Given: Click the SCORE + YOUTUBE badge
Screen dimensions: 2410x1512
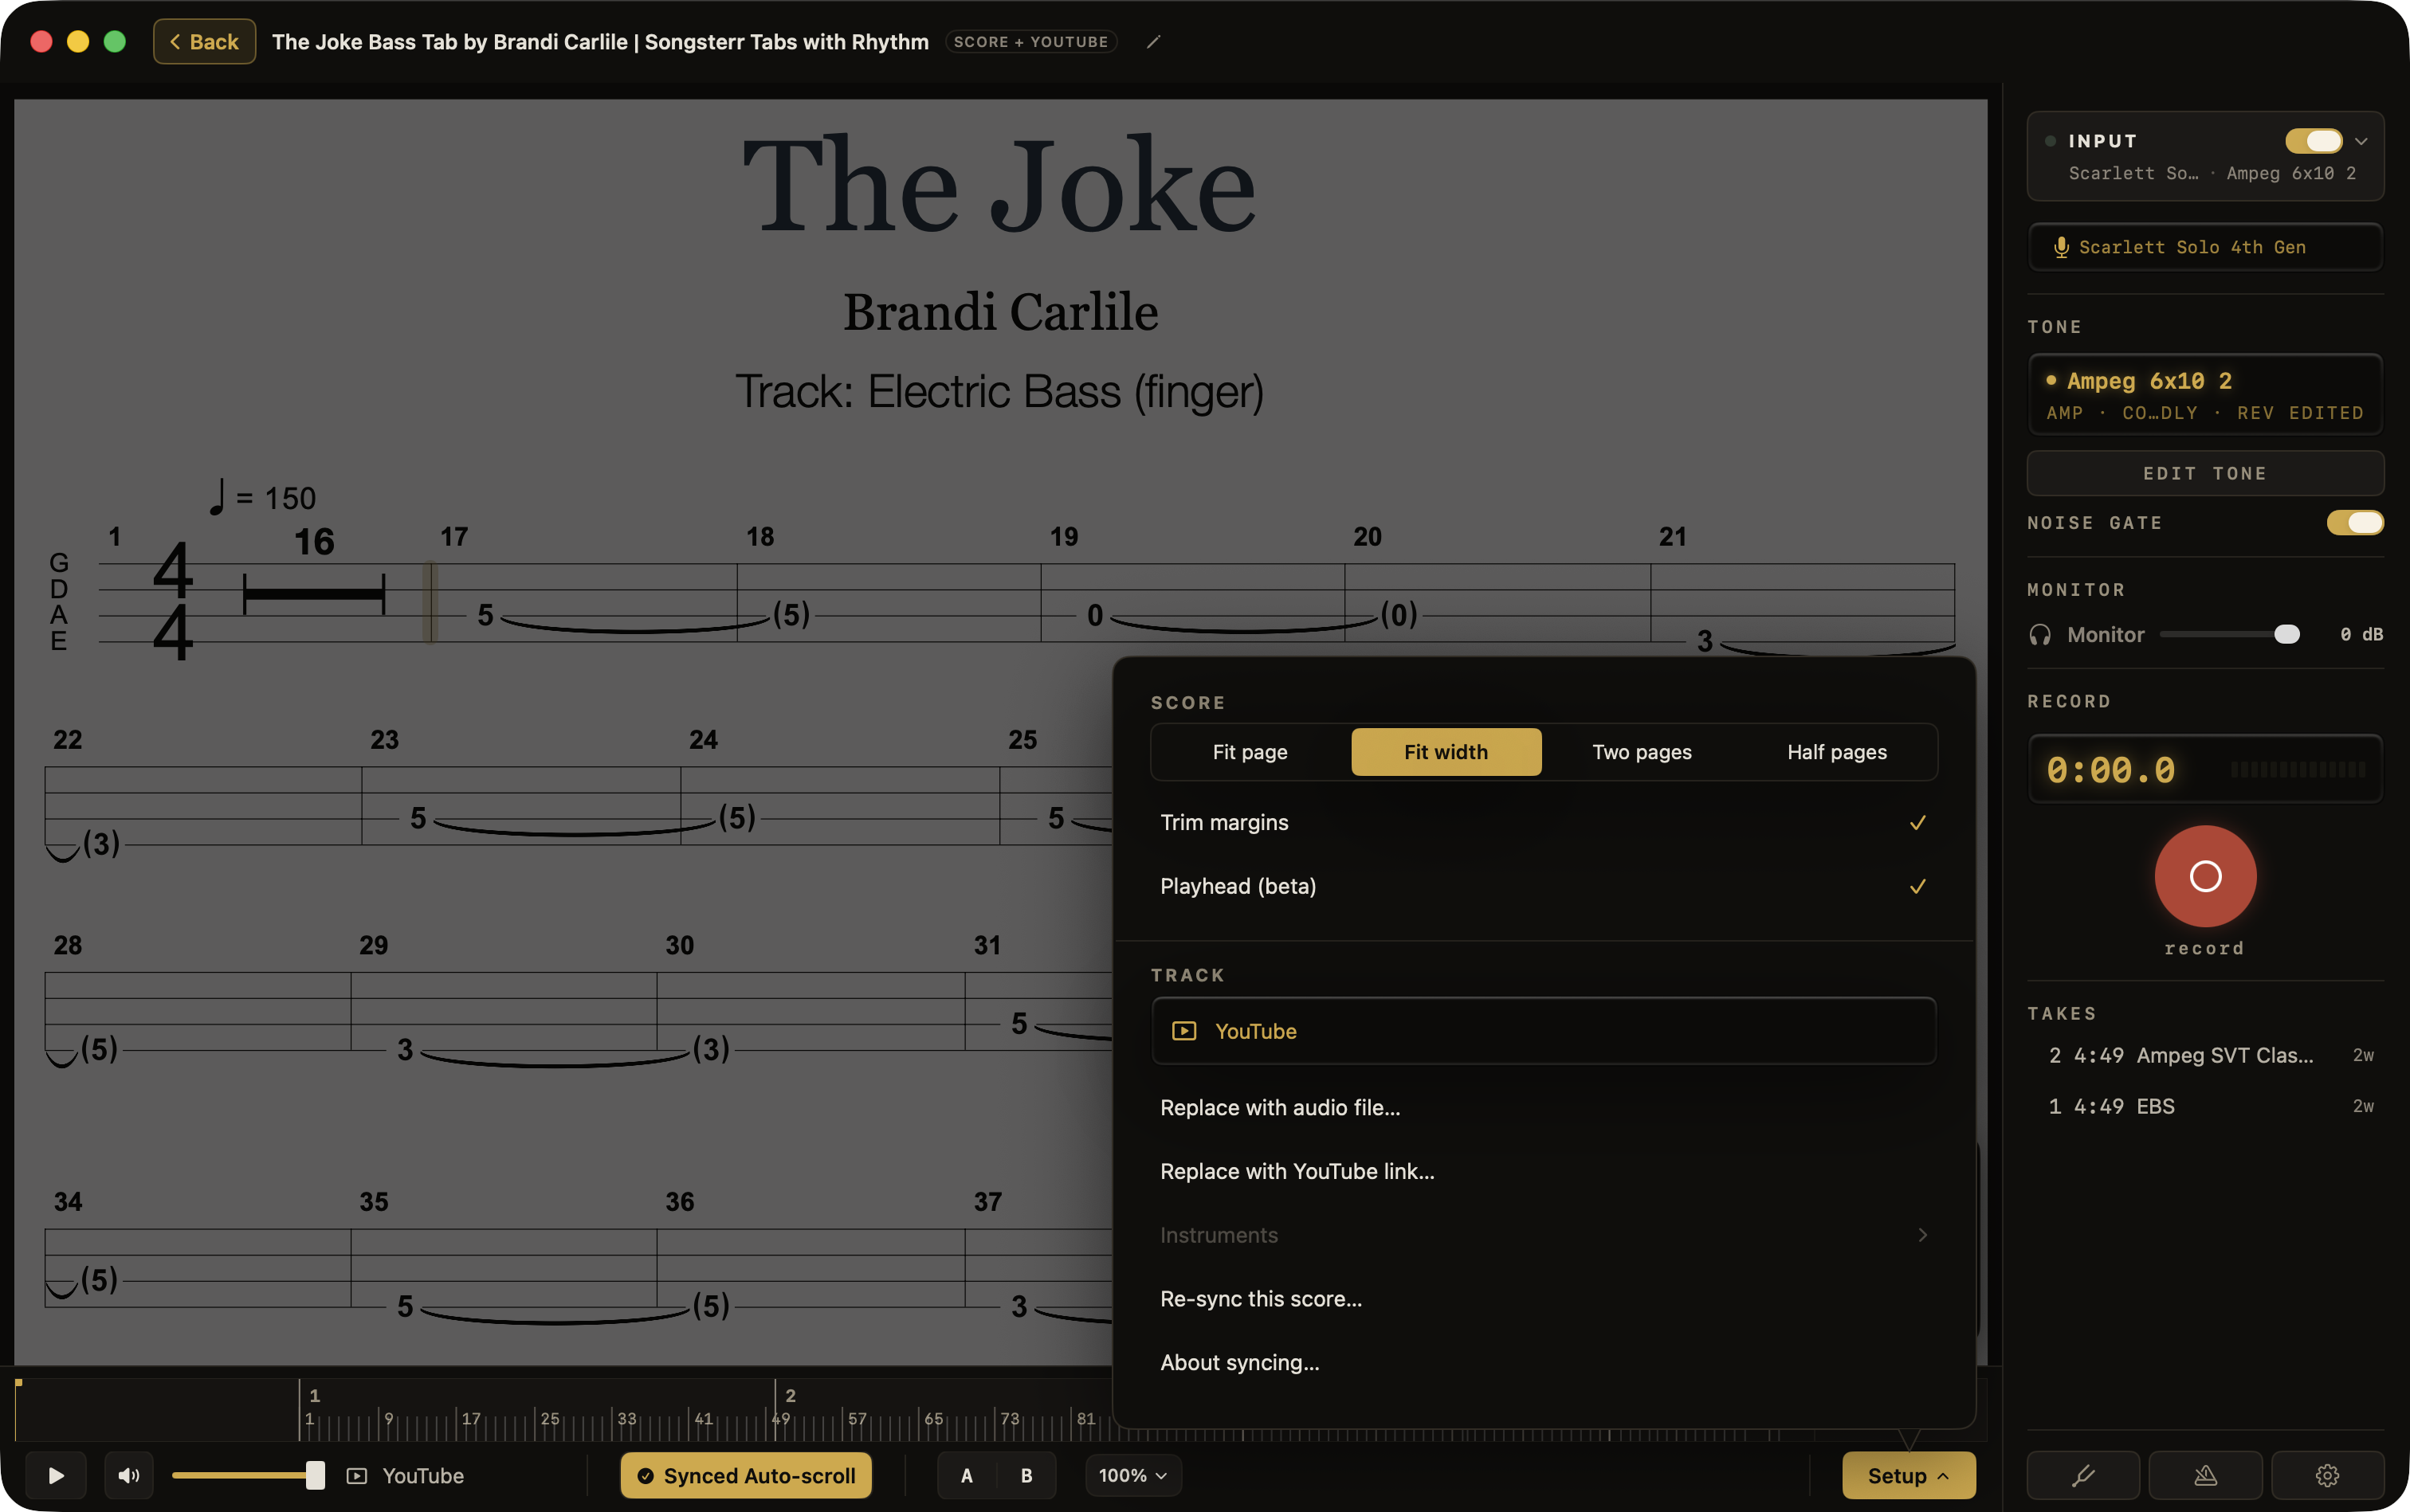Looking at the screenshot, I should pos(1030,42).
